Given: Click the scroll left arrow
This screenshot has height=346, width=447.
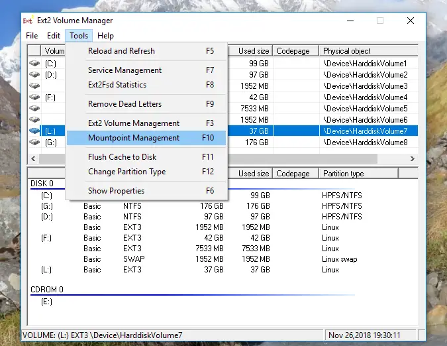Looking at the screenshot, I should (33, 158).
